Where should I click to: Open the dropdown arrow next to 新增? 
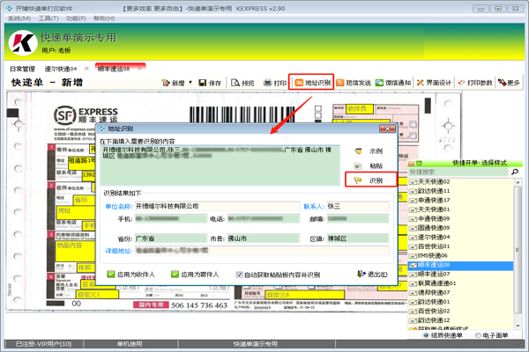pos(190,82)
